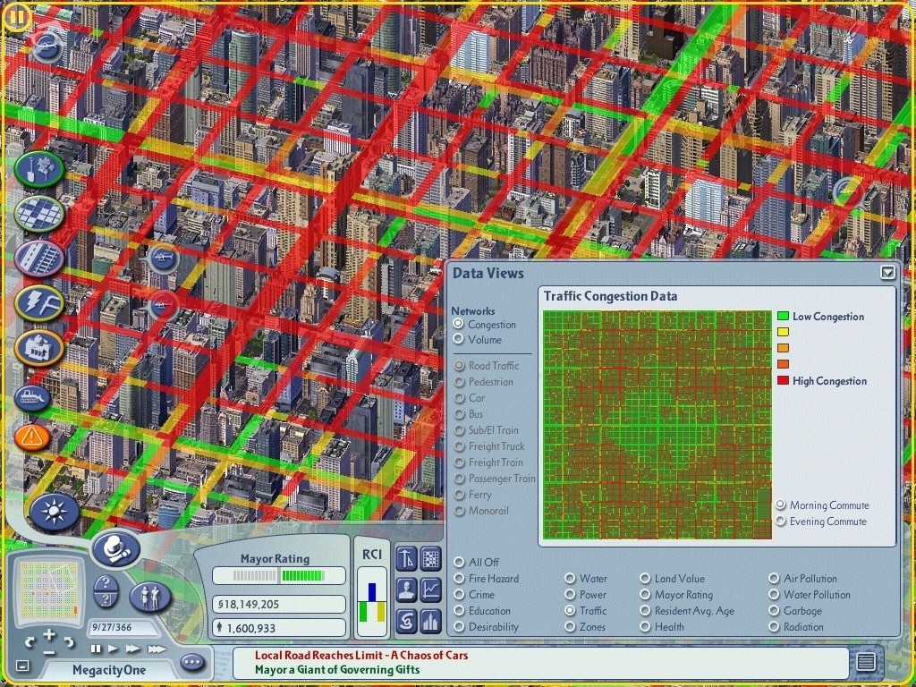Select the bulldozer demolish tool
The image size is (916, 687).
pyautogui.click(x=32, y=398)
